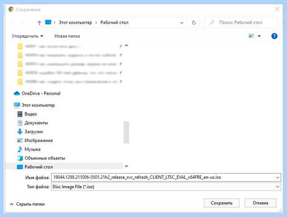This screenshot has height=217, width=287.
Task: Change view mode with view icon
Action: (251, 36)
